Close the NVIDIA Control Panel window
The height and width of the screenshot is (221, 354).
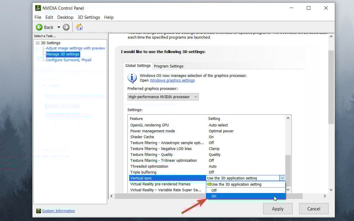[326, 8]
